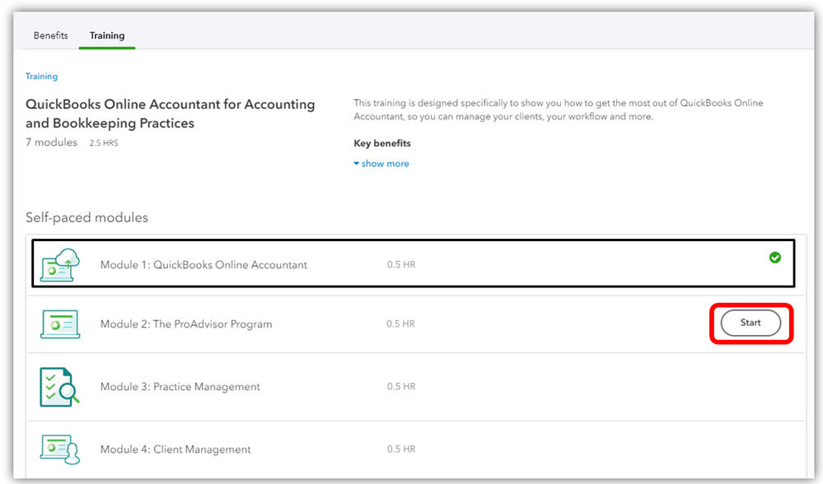Click the 0.5 HR duration for Module 1
Image resolution: width=823 pixels, height=484 pixels.
(x=401, y=265)
